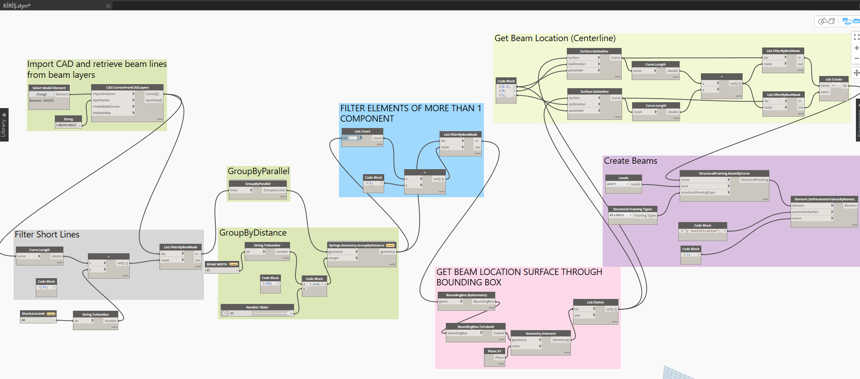The image size is (860, 379).
Task: Click the importInstance port chevron
Action: click(x=133, y=94)
